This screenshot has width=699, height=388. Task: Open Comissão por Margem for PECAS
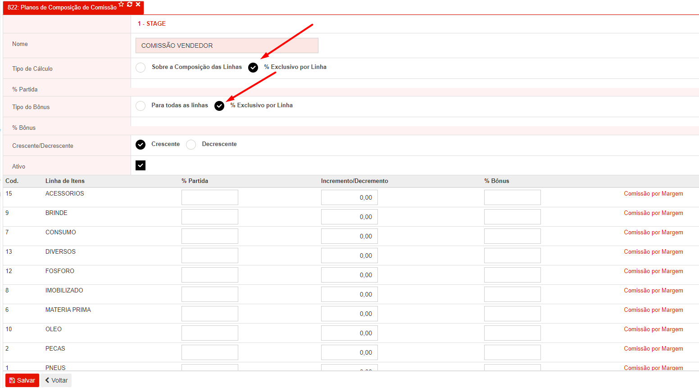click(654, 349)
